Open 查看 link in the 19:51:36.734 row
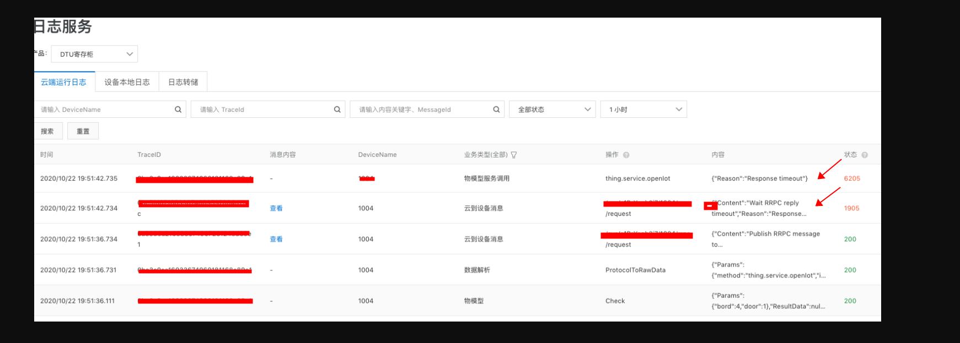The height and width of the screenshot is (343, 960). [276, 239]
